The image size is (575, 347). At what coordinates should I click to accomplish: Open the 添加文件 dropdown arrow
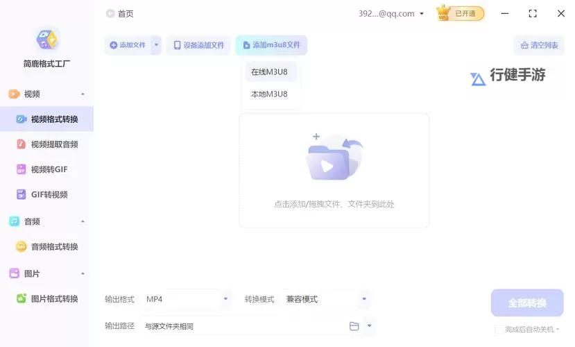pos(156,45)
